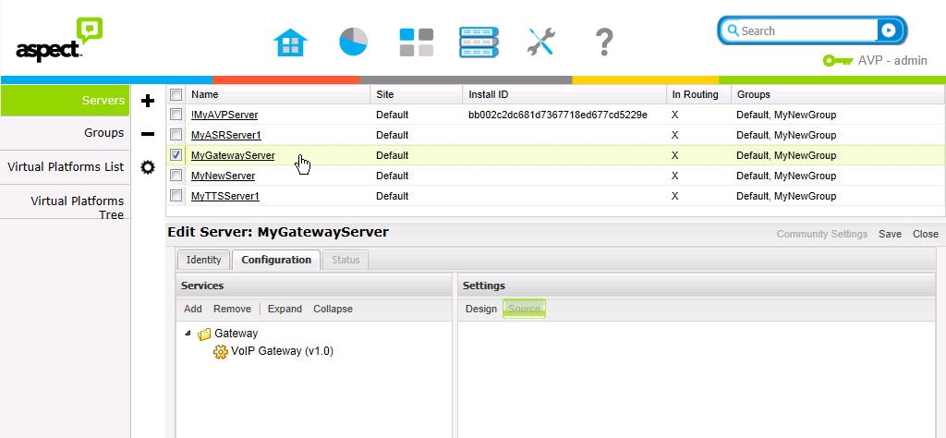Check the MyASRServer1 row checkbox

176,135
